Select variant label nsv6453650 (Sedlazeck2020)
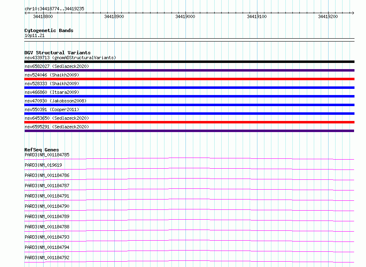 click(x=57, y=118)
